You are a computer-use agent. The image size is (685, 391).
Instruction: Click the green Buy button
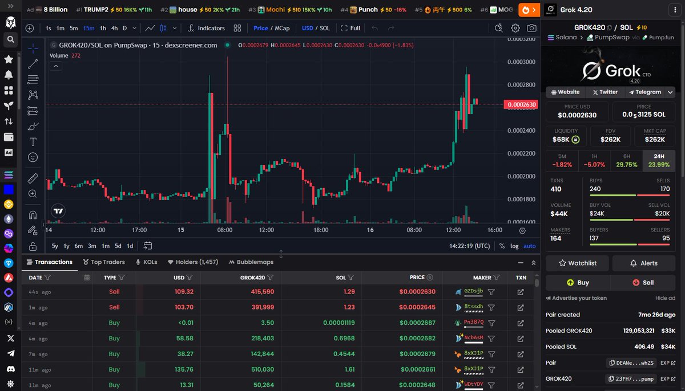(578, 282)
